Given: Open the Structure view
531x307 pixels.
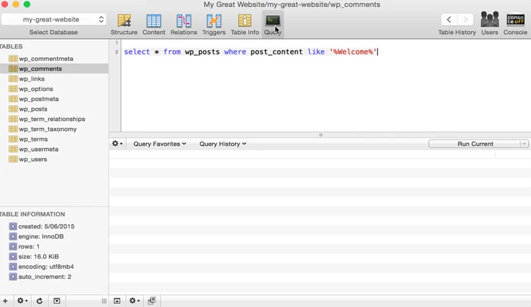Looking at the screenshot, I should point(124,24).
